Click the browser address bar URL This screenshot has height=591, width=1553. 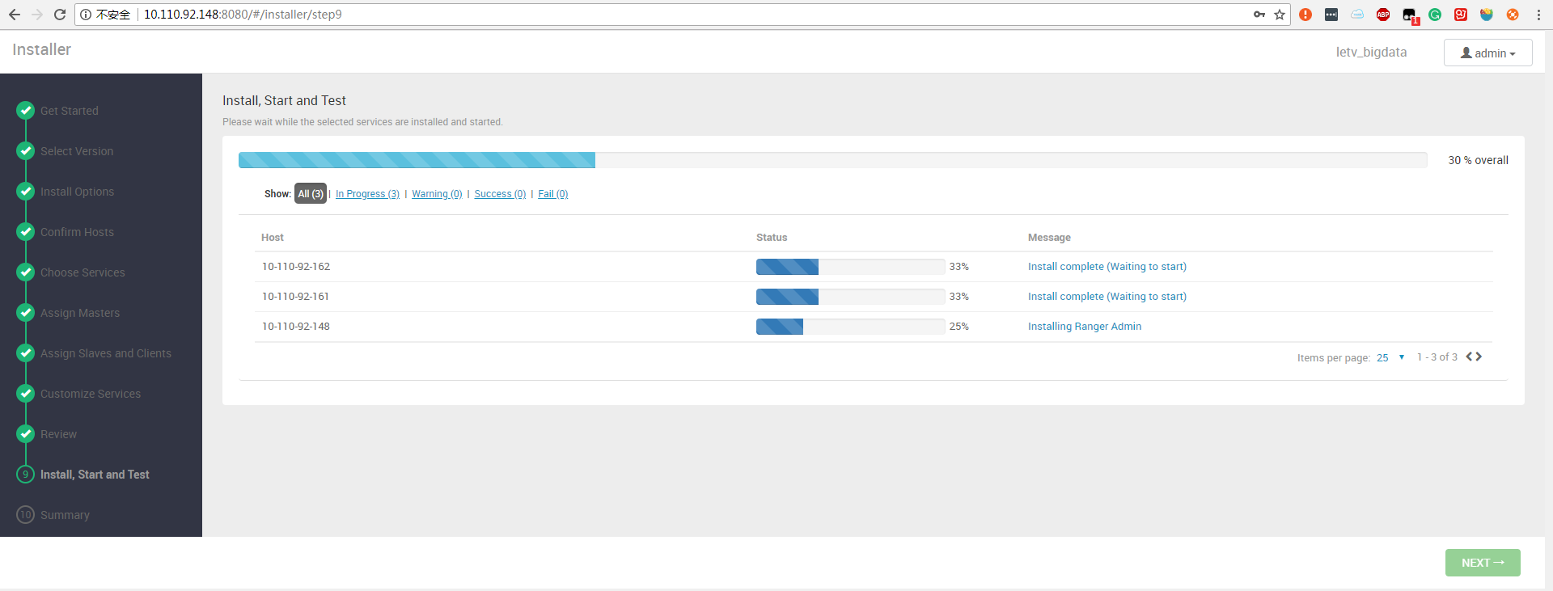point(243,15)
